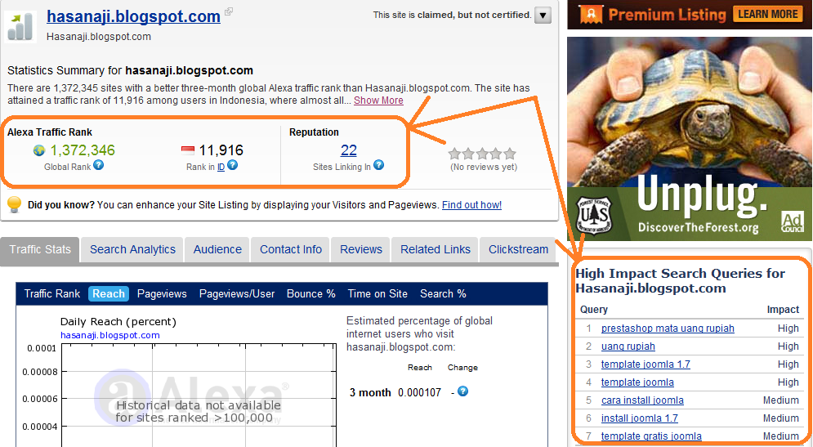Viewport: 813px width, 447px height.
Task: Click the lightbulb Did you know icon
Action: click(15, 204)
